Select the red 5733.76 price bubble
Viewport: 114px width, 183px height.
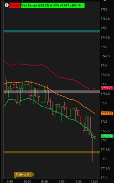click(x=107, y=88)
